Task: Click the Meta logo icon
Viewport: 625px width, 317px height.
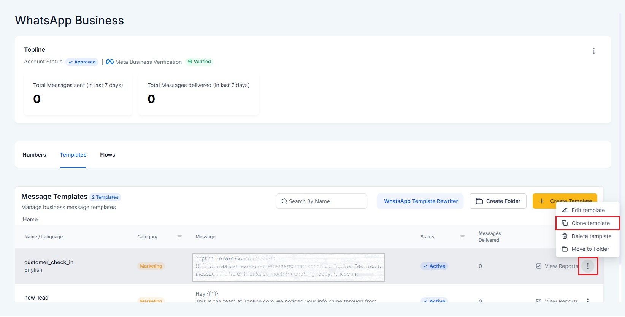Action: pyautogui.click(x=110, y=62)
